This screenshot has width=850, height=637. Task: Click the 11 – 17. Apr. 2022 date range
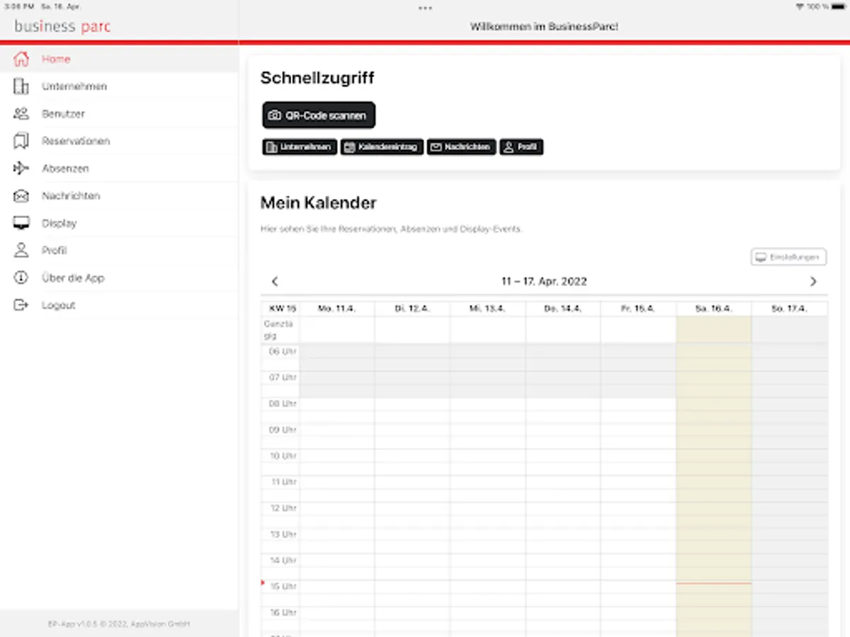coord(544,282)
